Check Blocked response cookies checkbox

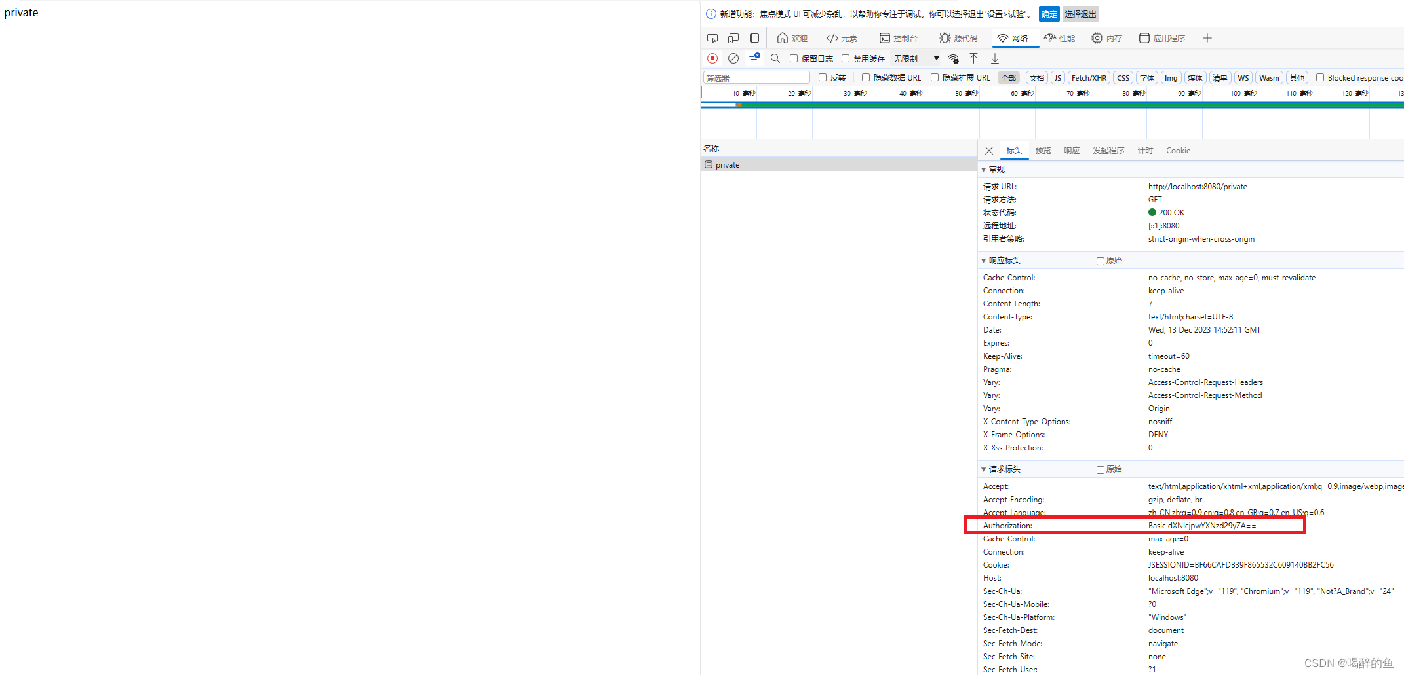1320,78
